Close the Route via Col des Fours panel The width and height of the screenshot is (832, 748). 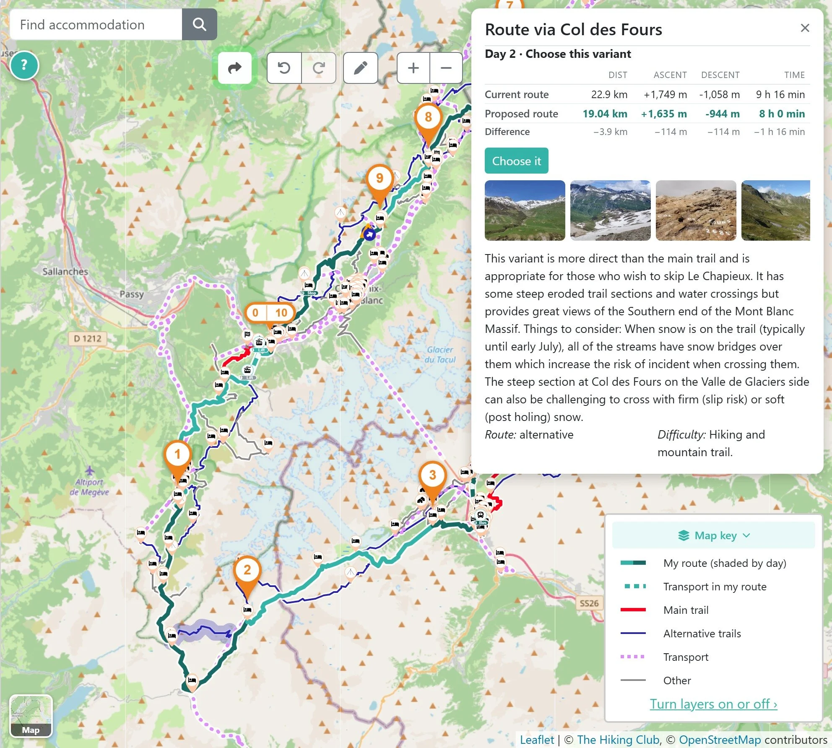click(805, 28)
